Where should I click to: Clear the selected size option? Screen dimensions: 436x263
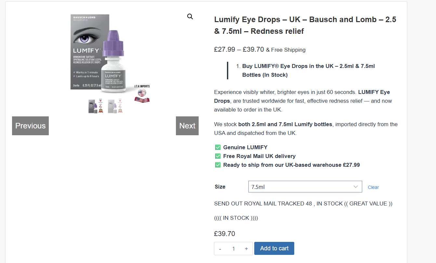click(x=373, y=187)
